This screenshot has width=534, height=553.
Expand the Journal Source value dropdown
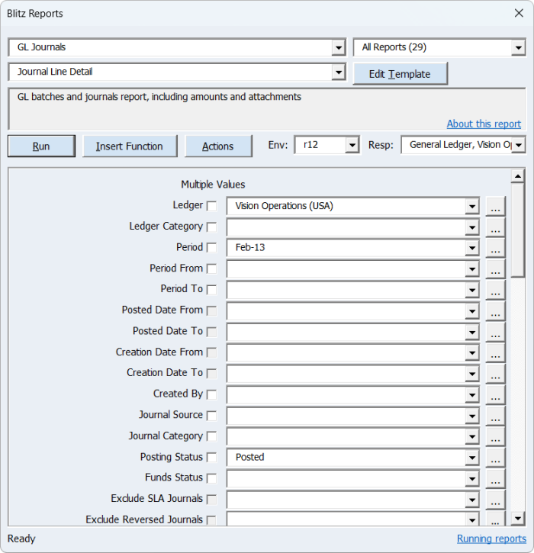point(471,416)
